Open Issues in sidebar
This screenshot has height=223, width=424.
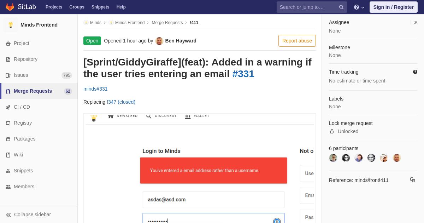point(39,75)
